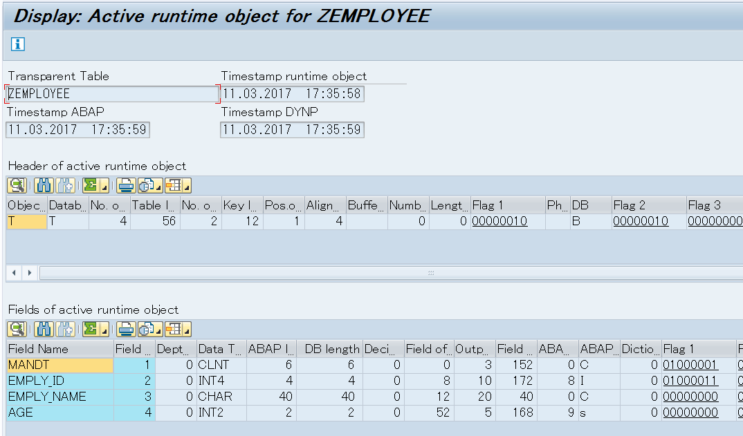Select the MANDT field name cell
This screenshot has width=743, height=436.
60,365
